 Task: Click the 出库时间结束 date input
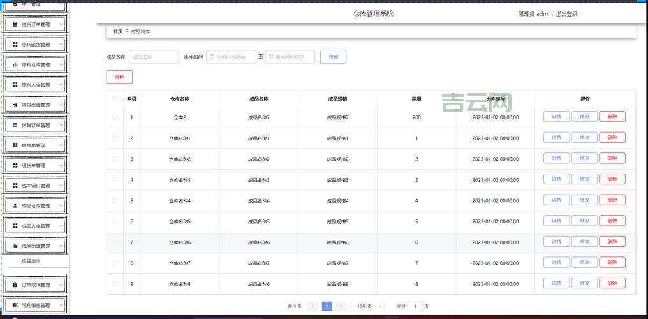click(290, 57)
